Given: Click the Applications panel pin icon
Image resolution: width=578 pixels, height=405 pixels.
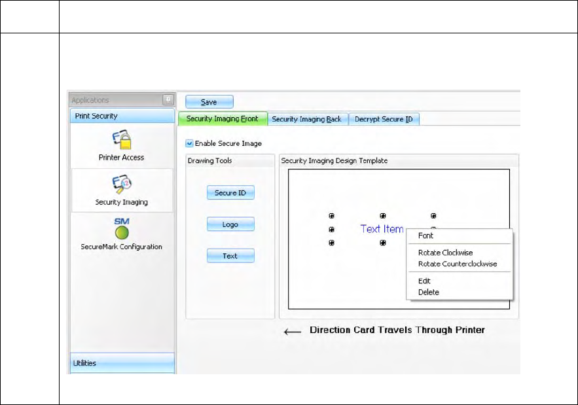Looking at the screenshot, I should point(168,99).
